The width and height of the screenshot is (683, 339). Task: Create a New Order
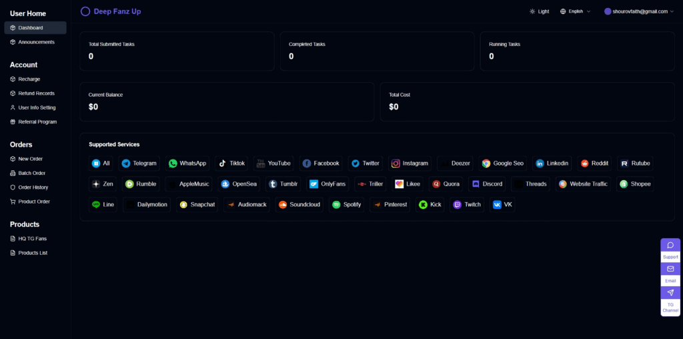pos(35,159)
